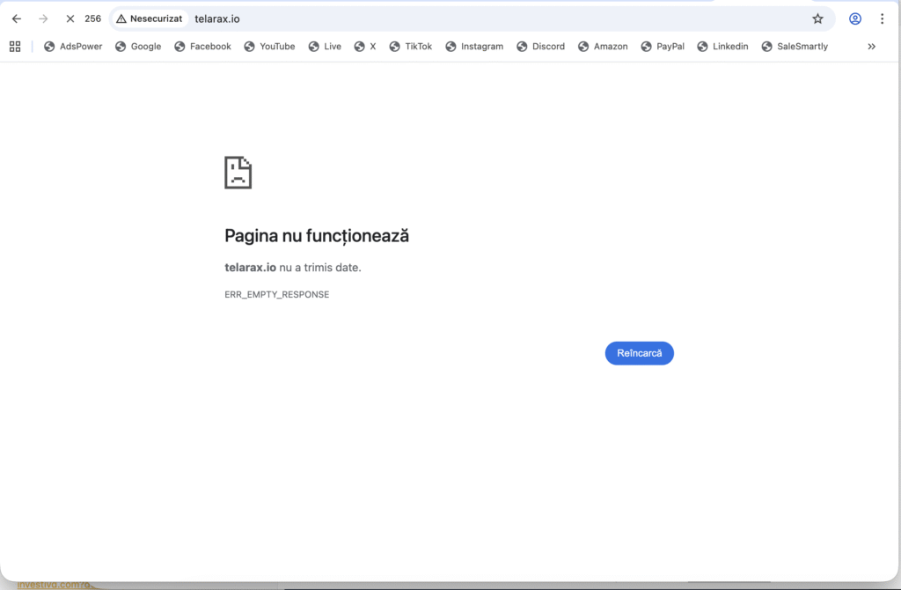Open the apps grid icon

click(15, 47)
